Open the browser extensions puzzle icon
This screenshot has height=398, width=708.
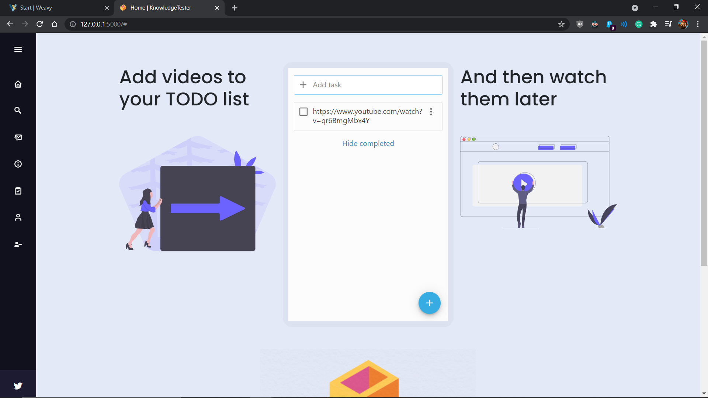pos(653,24)
